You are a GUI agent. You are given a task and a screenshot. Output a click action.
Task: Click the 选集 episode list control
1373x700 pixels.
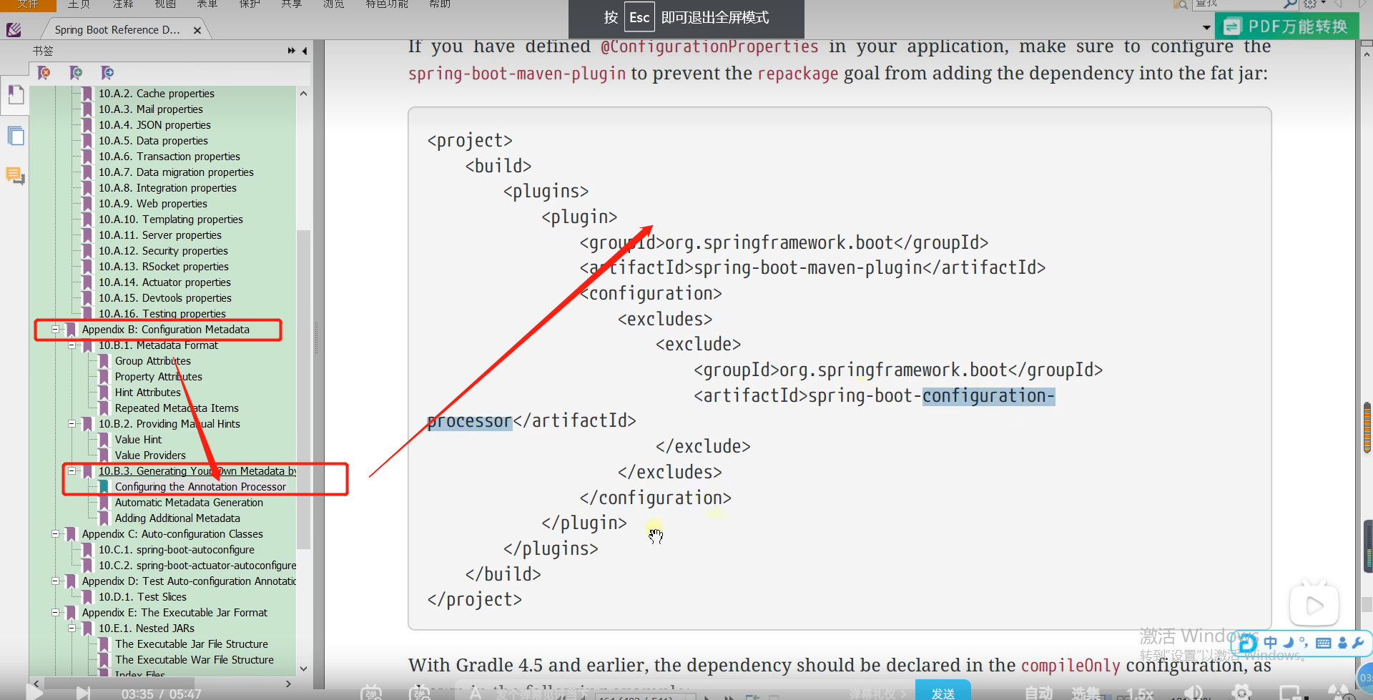(1085, 693)
